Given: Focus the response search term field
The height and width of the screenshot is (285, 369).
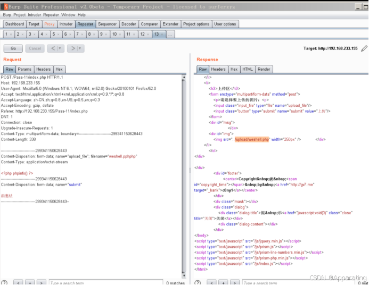Looking at the screenshot, I should point(299,283).
